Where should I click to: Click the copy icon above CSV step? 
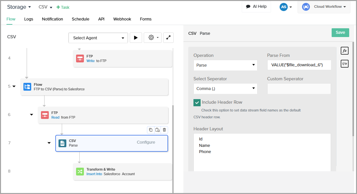coord(151,130)
